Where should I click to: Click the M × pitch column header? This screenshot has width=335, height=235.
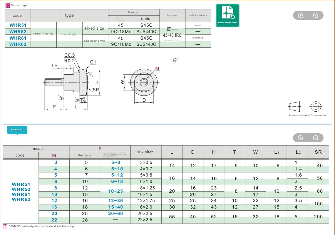pos(145,152)
